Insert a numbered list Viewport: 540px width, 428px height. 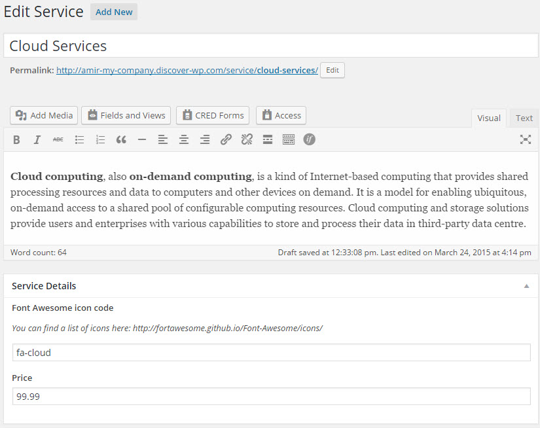pos(100,139)
